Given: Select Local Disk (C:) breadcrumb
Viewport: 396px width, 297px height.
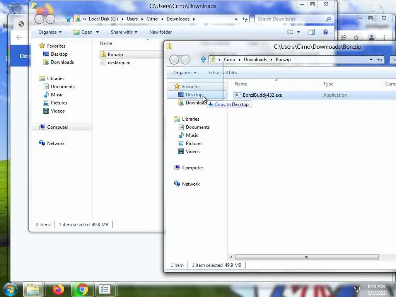Looking at the screenshot, I should pyautogui.click(x=103, y=19).
